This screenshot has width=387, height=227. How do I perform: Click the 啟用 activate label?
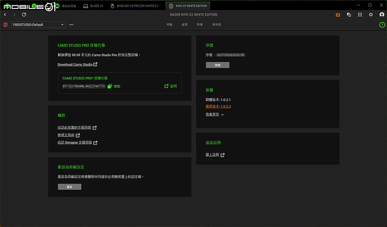[x=173, y=86]
